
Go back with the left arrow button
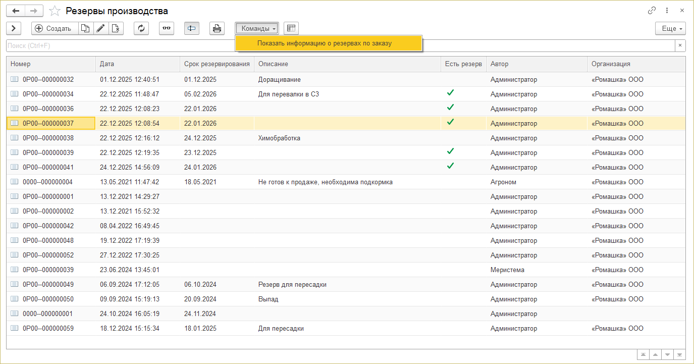click(16, 11)
